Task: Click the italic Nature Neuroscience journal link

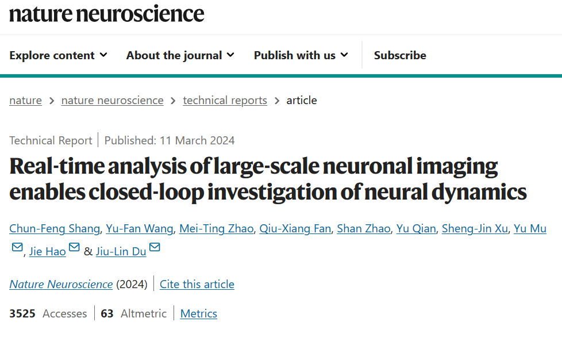Action: tap(61, 284)
